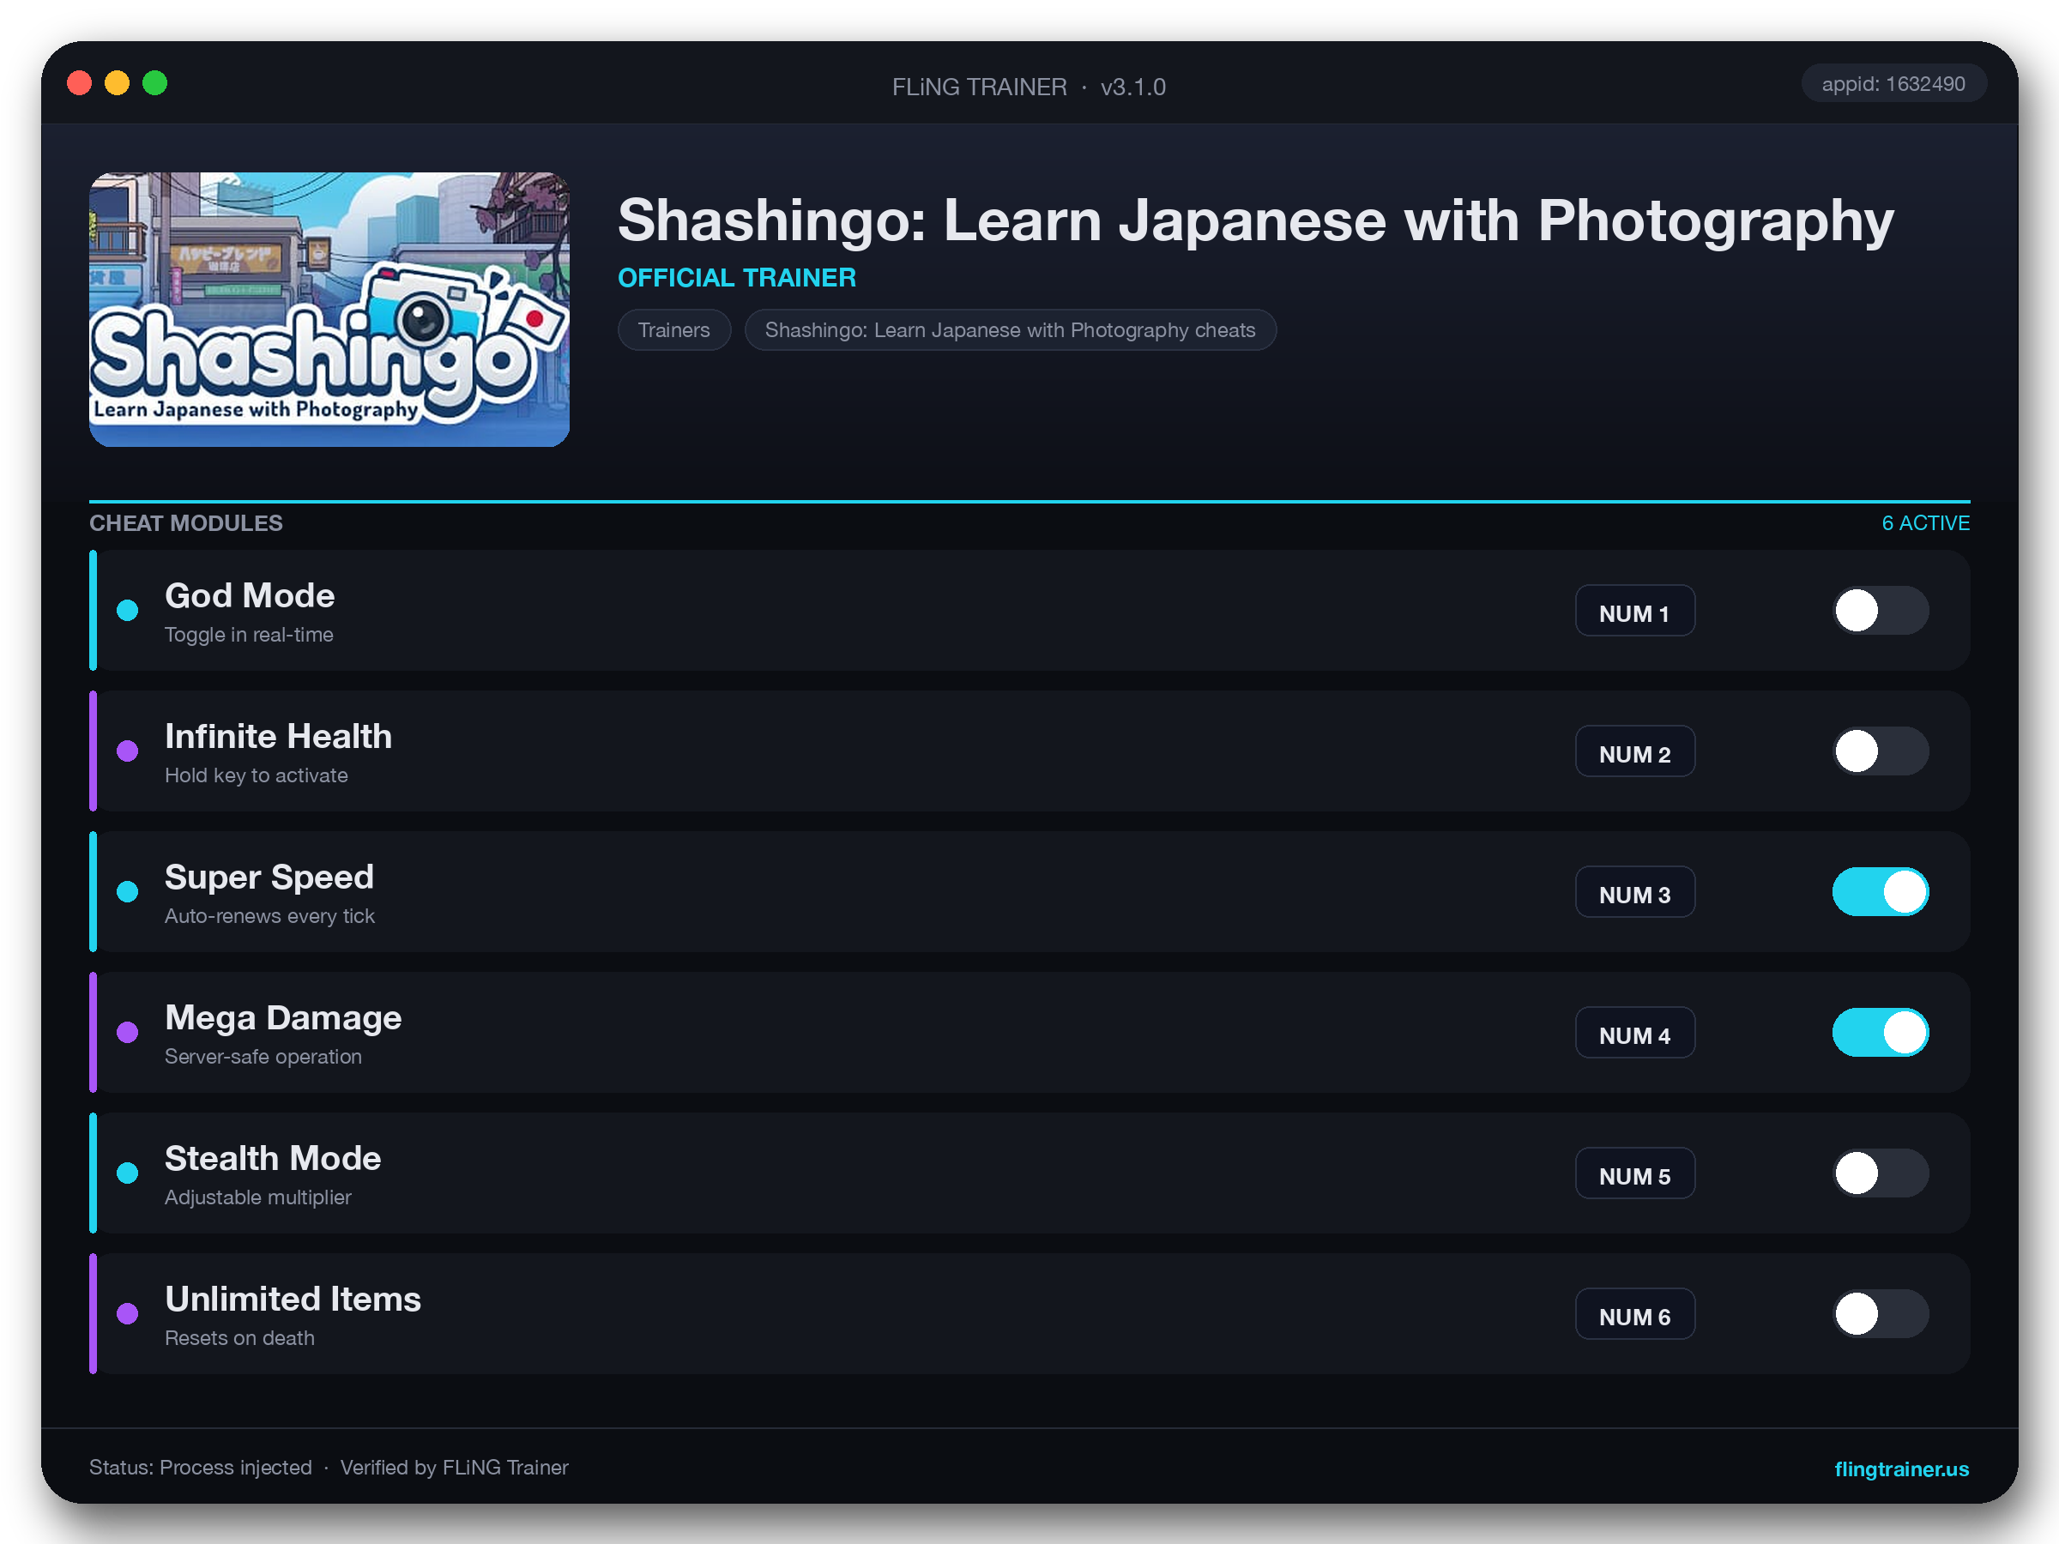Click the cyan status dot beside Stealth Mode
This screenshot has height=1544, width=2059.
[128, 1173]
